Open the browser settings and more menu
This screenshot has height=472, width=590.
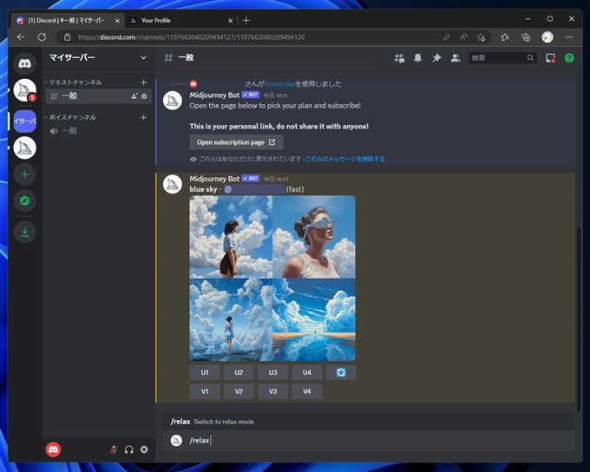pos(569,37)
